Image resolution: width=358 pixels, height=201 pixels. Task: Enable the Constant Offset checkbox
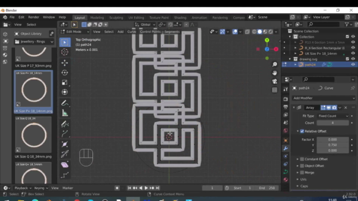click(x=302, y=159)
